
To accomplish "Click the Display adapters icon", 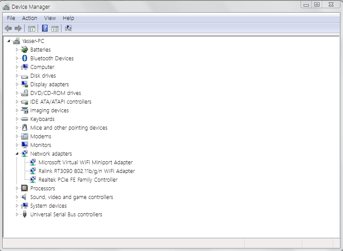I will [25, 84].
